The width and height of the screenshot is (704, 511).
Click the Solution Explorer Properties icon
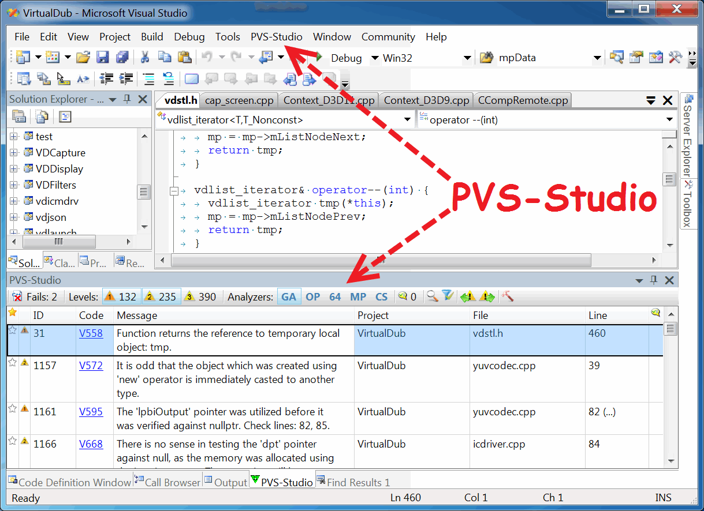coord(19,117)
